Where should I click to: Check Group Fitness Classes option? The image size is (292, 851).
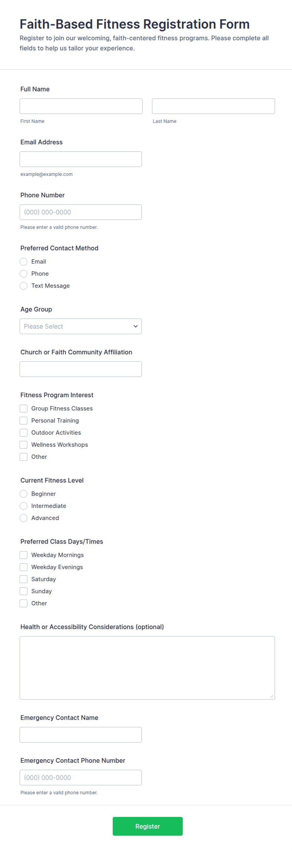click(x=24, y=409)
